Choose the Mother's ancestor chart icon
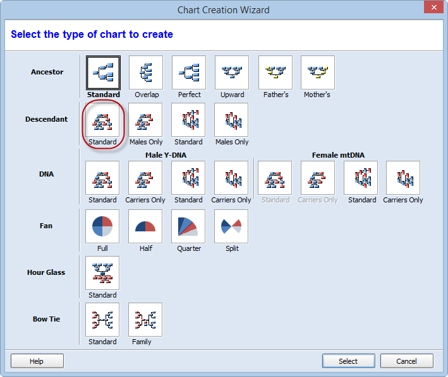This screenshot has width=448, height=377. [x=318, y=72]
